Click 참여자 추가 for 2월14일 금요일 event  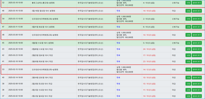197,78
